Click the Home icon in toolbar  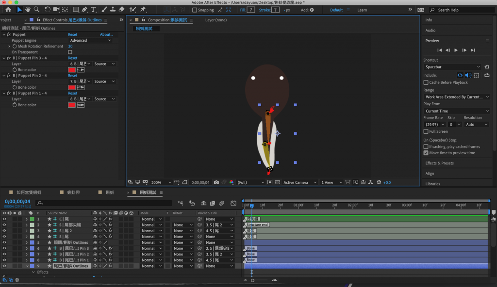(8, 9)
